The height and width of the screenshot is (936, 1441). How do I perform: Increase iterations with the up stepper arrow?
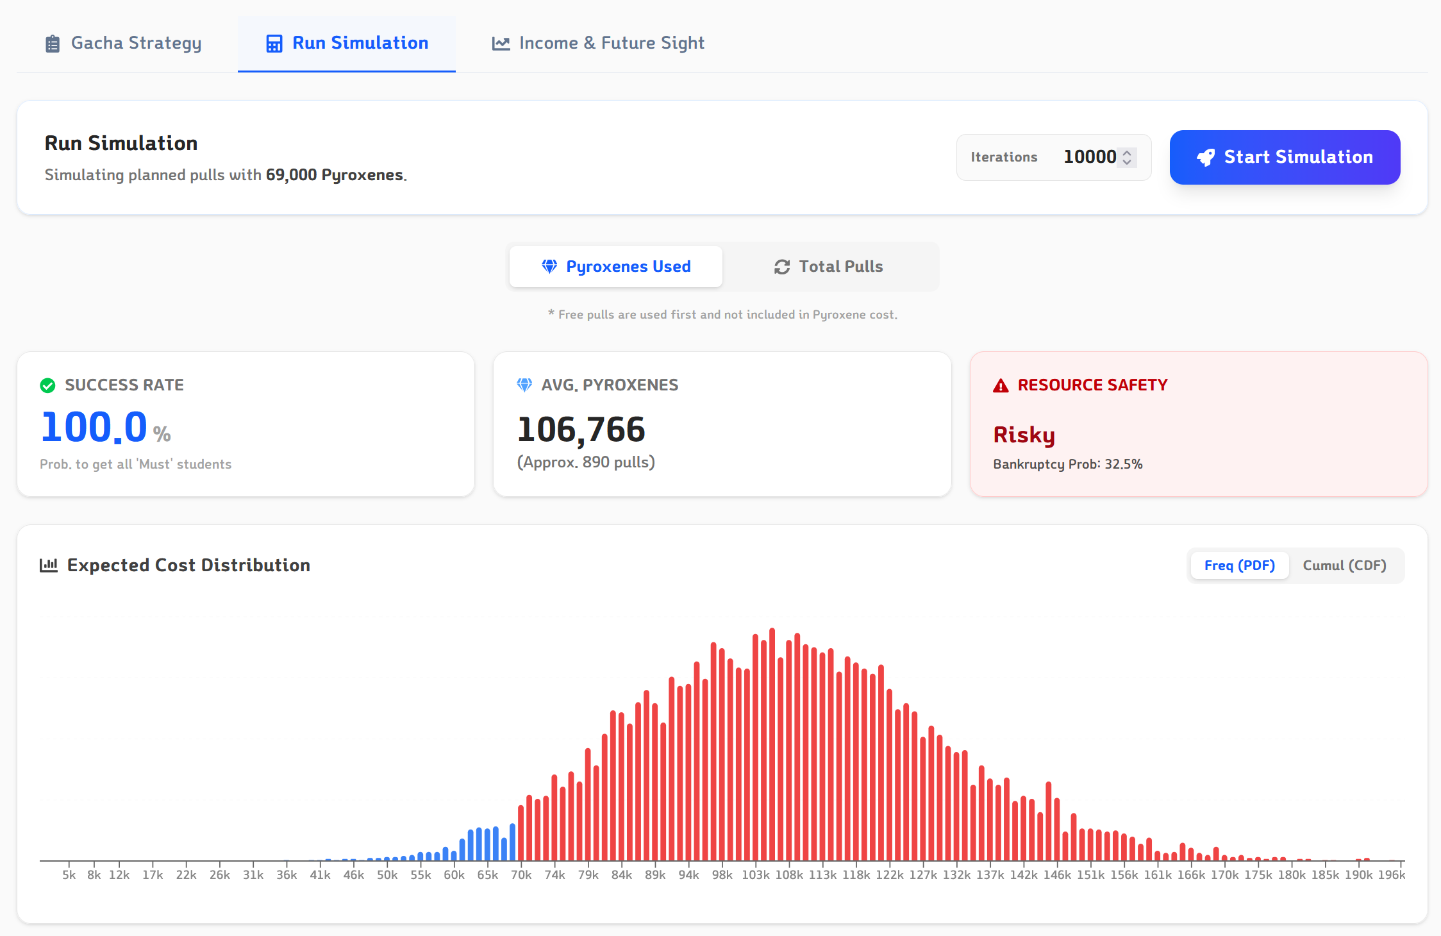coord(1127,153)
